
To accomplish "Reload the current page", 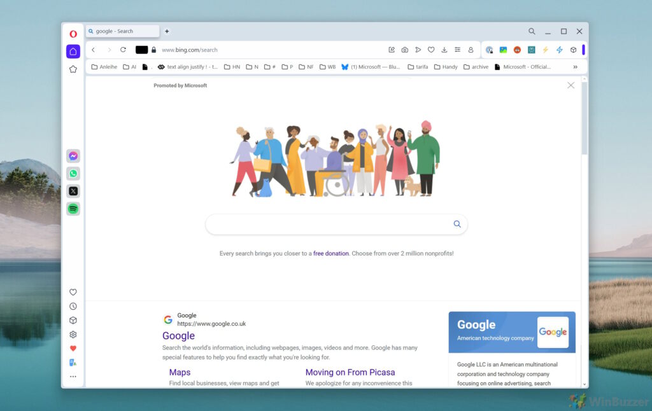I will 123,50.
